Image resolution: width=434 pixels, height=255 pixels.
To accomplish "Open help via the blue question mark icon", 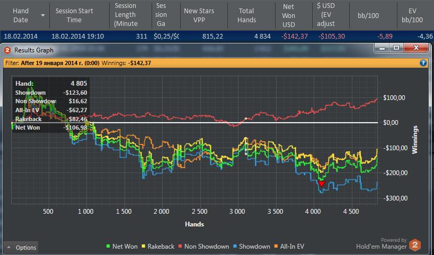I will click(423, 63).
